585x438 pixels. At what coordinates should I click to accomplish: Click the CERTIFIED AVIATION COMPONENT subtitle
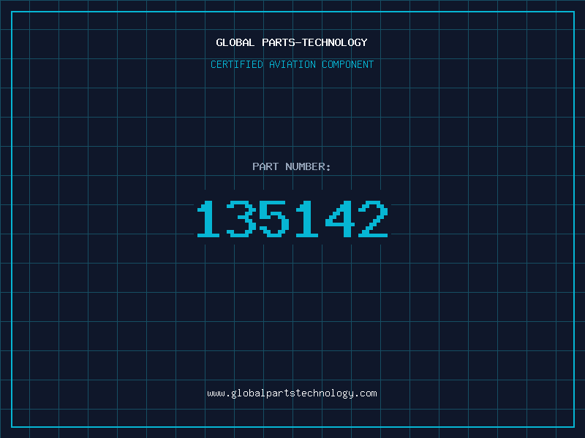[x=292, y=64]
